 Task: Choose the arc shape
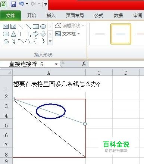coord(21,41)
